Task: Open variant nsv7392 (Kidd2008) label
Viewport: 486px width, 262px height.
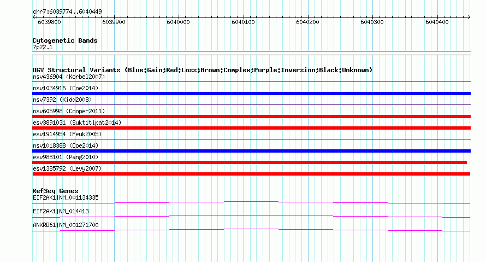Action: coord(62,100)
